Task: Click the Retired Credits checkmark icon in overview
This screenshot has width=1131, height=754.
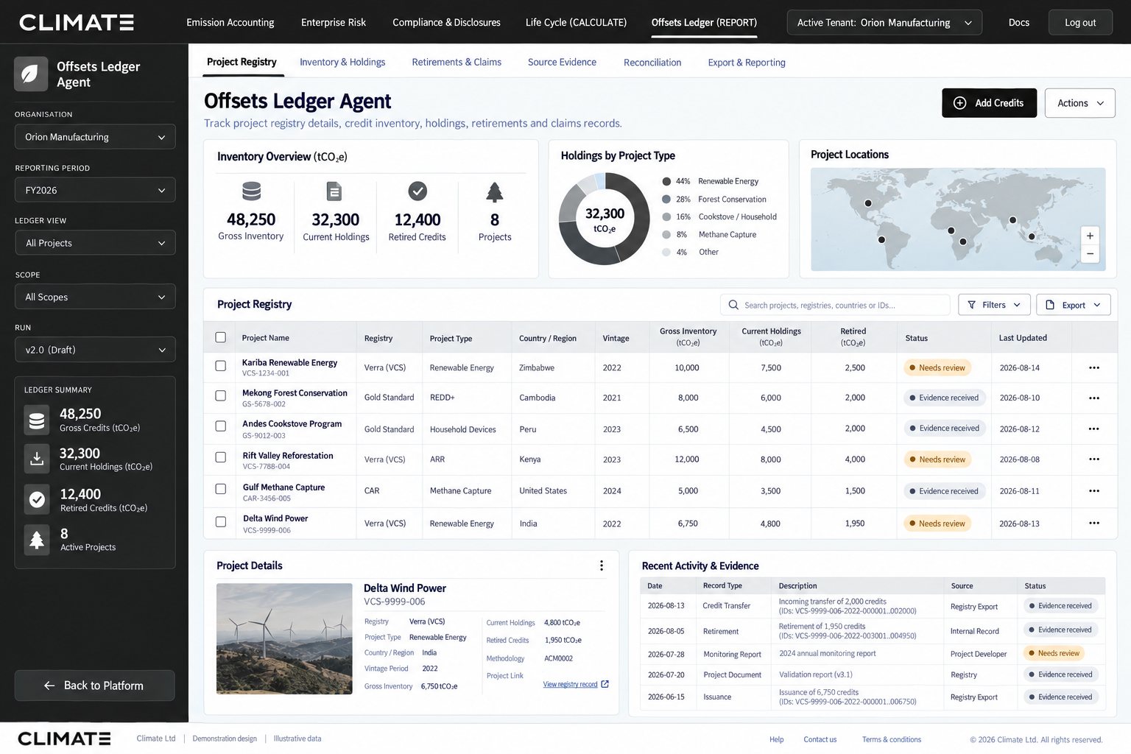Action: click(417, 191)
